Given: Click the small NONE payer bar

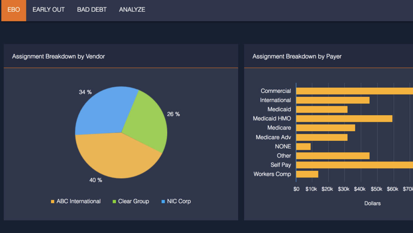Looking at the screenshot, I should tap(303, 146).
